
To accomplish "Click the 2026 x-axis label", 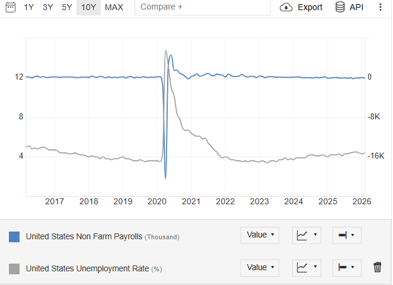I will click(x=362, y=201).
